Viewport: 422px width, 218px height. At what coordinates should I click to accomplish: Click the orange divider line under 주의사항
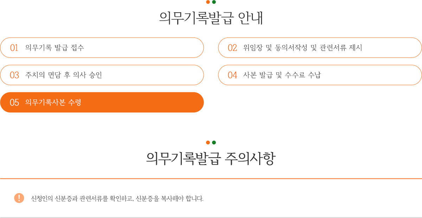coord(211,179)
